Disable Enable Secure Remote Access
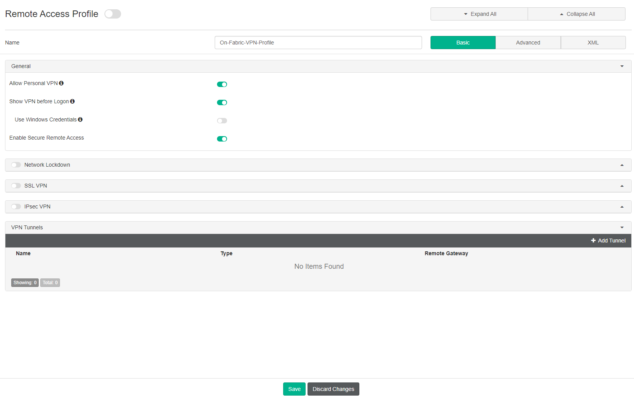This screenshot has height=401, width=634. 222,138
